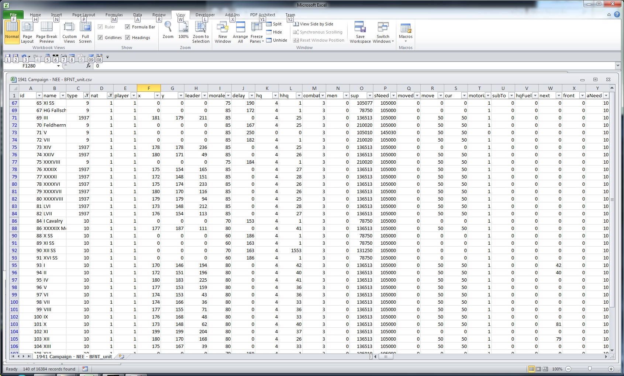Set zoom to 100% from ribbon

tap(183, 30)
